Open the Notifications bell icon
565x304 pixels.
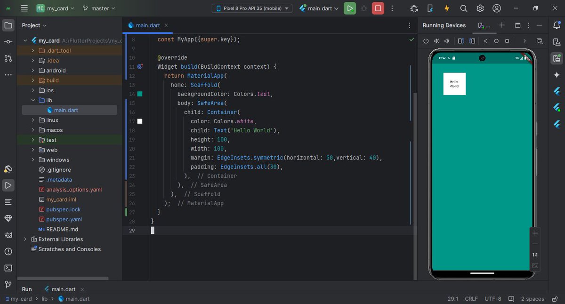(557, 25)
